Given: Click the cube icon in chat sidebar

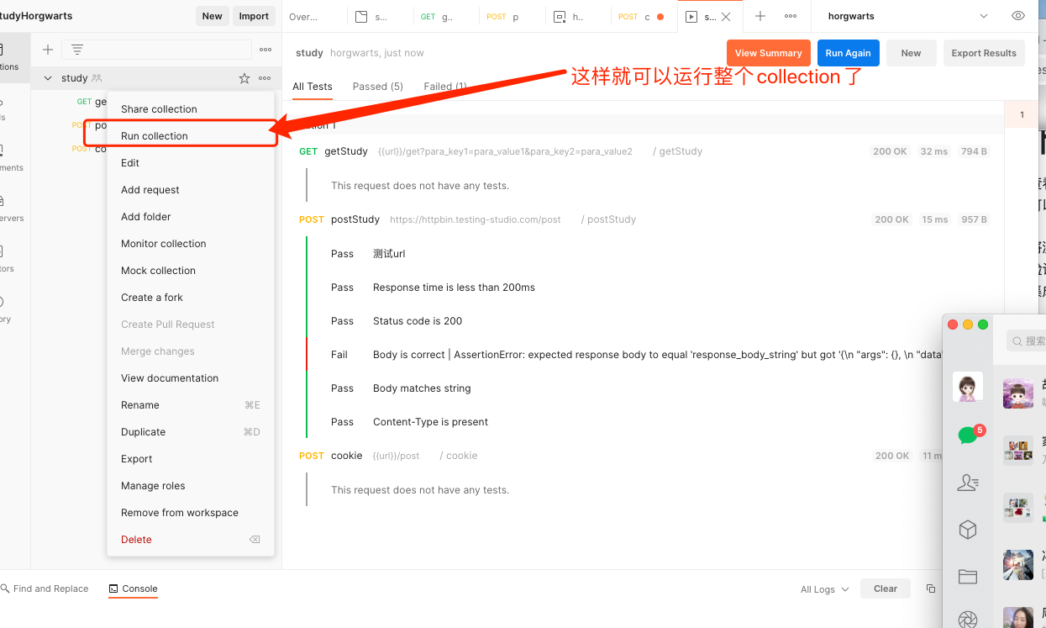Looking at the screenshot, I should (968, 530).
